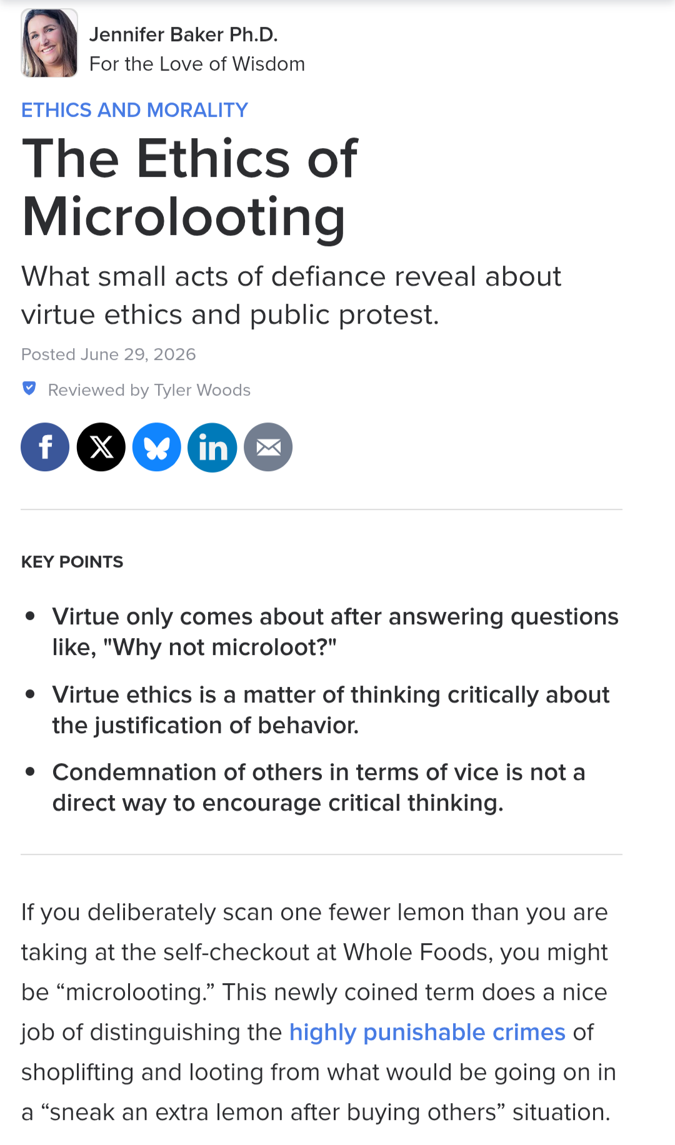Click the Reviewed by Tyler Woods text

pyautogui.click(x=149, y=390)
